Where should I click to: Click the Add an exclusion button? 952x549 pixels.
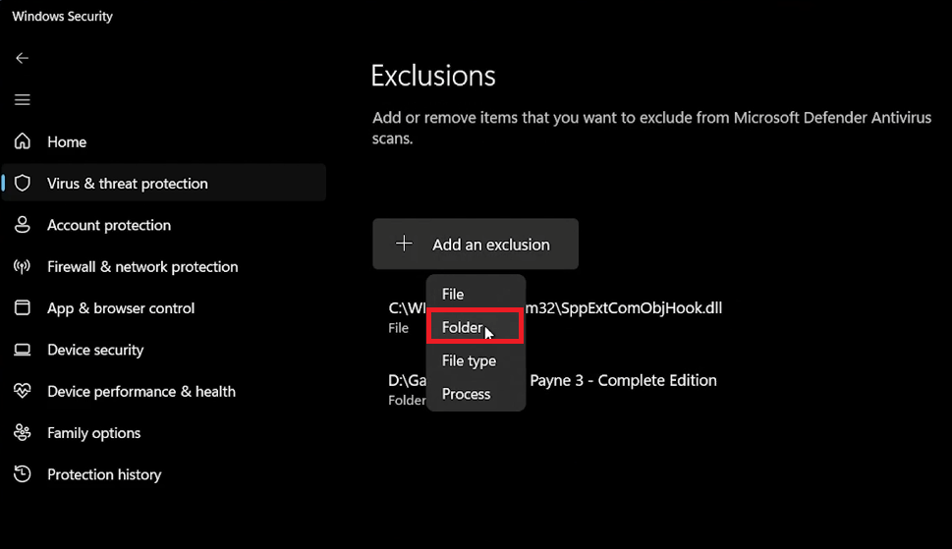(x=476, y=244)
